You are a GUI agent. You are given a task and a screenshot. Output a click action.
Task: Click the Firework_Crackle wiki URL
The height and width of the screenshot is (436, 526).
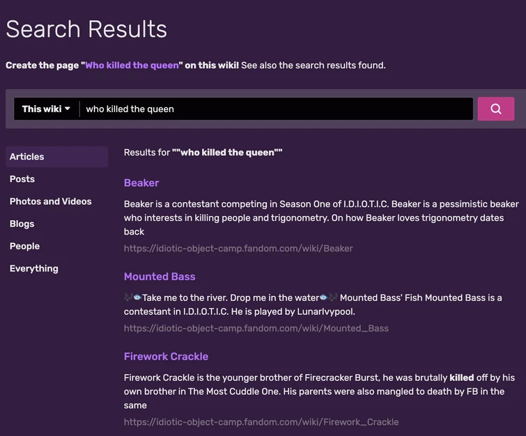tap(261, 422)
